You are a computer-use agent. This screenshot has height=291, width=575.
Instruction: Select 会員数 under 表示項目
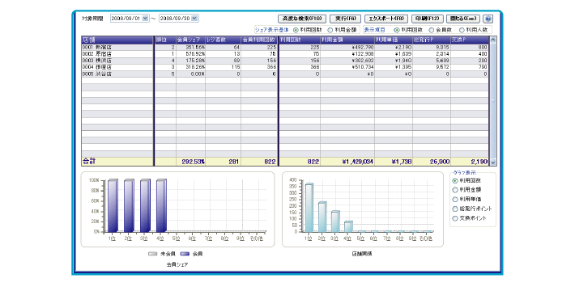(432, 31)
